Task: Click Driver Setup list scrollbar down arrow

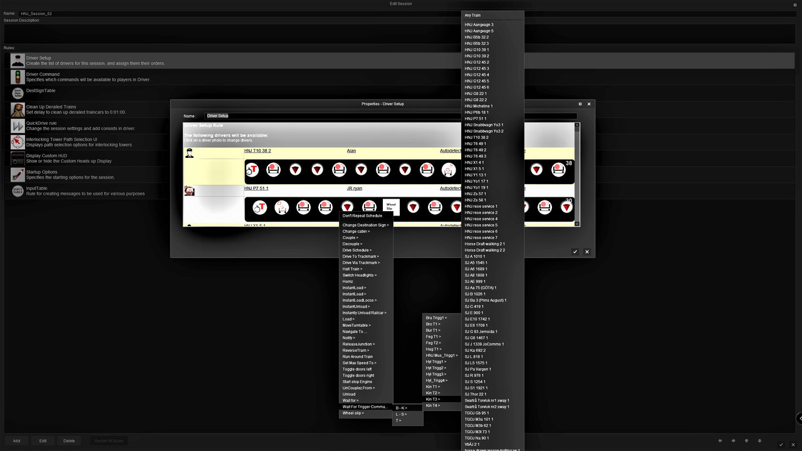Action: tap(578, 223)
